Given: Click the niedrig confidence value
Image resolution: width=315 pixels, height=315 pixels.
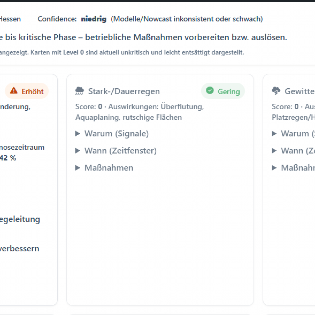Looking at the screenshot, I should click(93, 19).
